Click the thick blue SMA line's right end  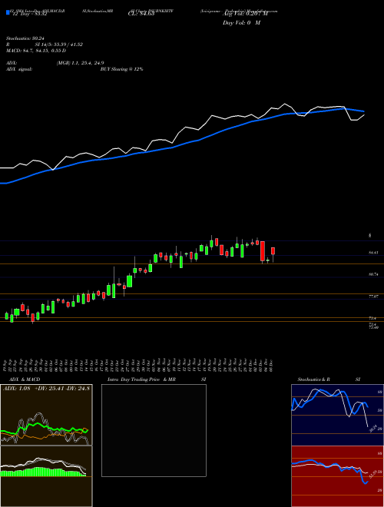(363, 111)
